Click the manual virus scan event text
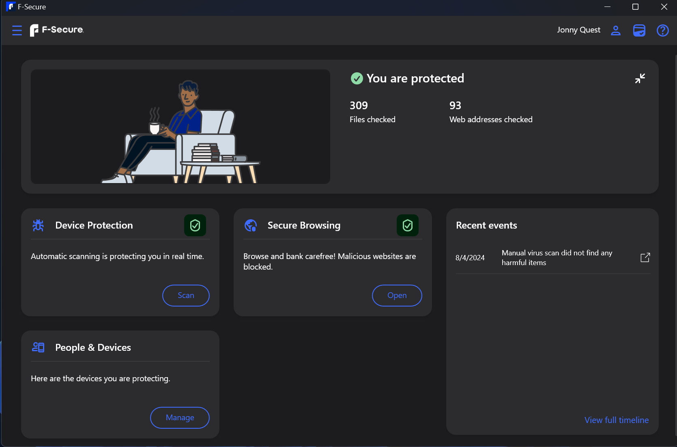Screen dimensions: 677x447 tap(557, 258)
